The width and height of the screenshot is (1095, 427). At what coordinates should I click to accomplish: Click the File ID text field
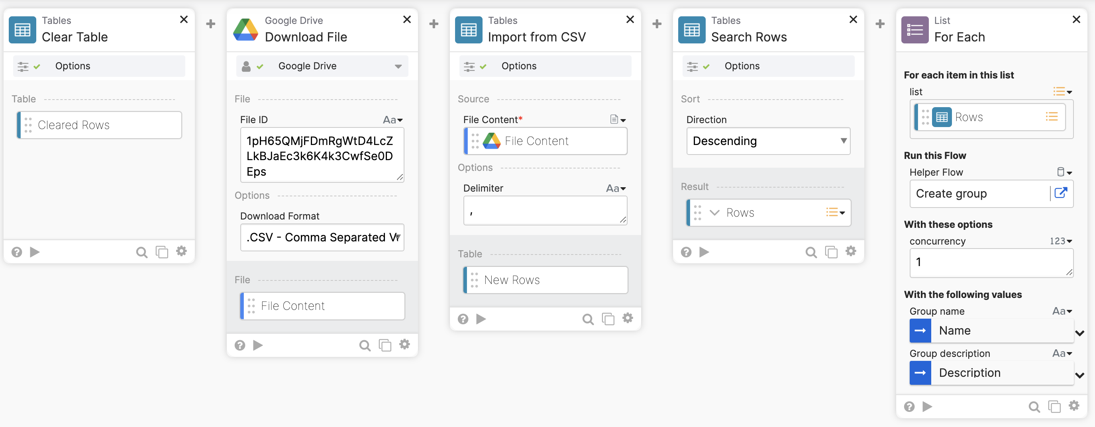[322, 155]
